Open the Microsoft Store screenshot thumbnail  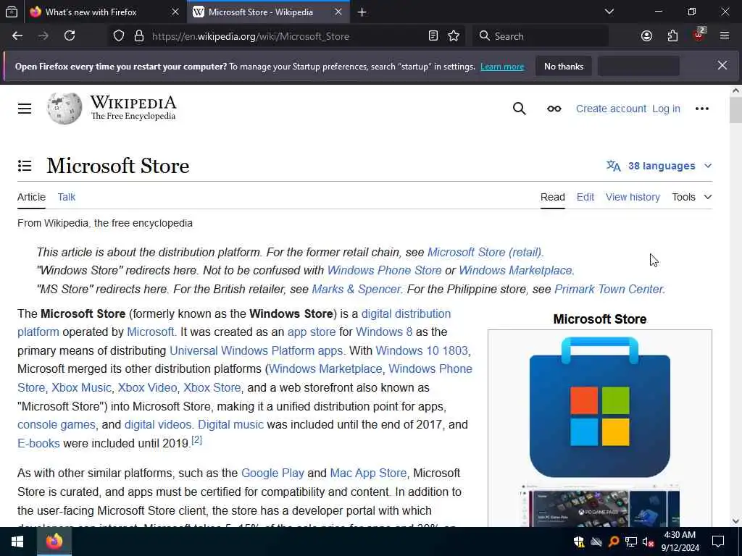599,505
